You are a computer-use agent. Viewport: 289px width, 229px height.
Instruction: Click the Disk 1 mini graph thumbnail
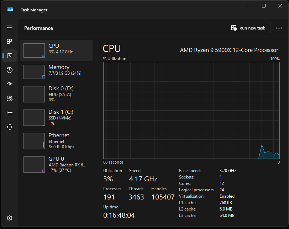coord(34,118)
